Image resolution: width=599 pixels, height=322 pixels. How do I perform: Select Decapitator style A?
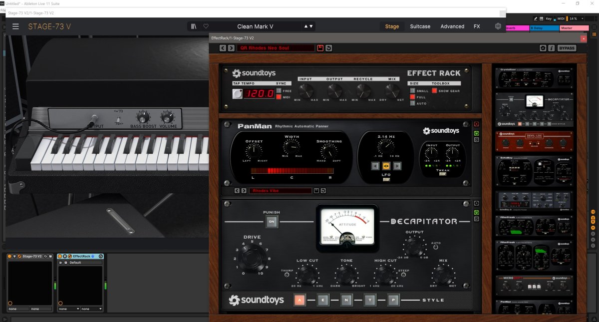tap(299, 300)
